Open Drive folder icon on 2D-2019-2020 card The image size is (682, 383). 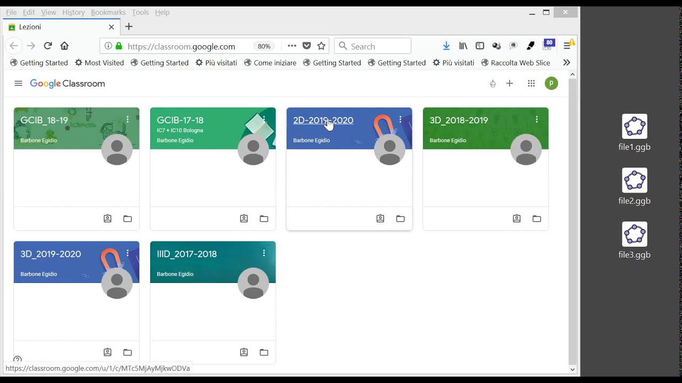click(400, 219)
